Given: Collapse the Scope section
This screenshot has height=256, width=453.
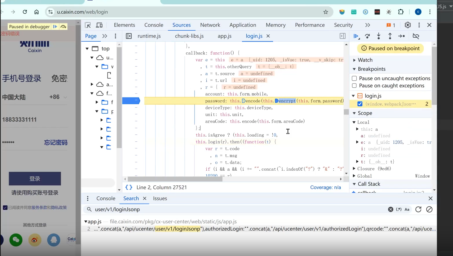Looking at the screenshot, I should click(x=354, y=113).
